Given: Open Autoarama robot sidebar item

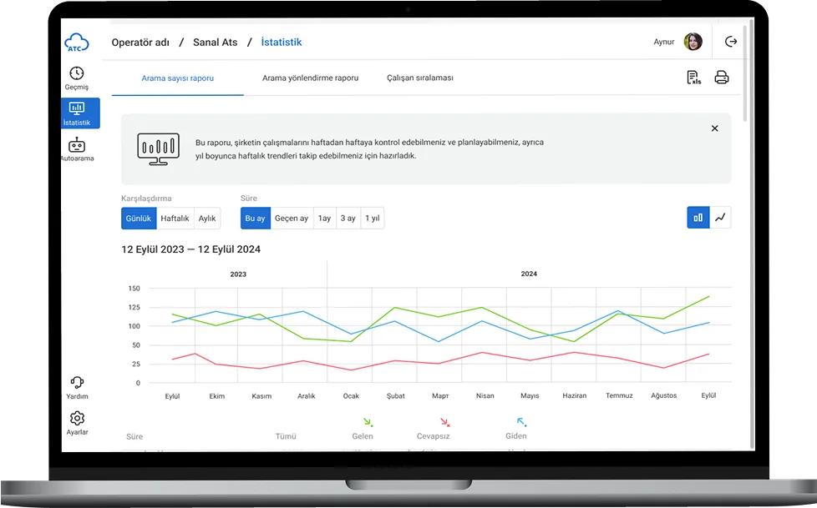Looking at the screenshot, I should [x=77, y=149].
